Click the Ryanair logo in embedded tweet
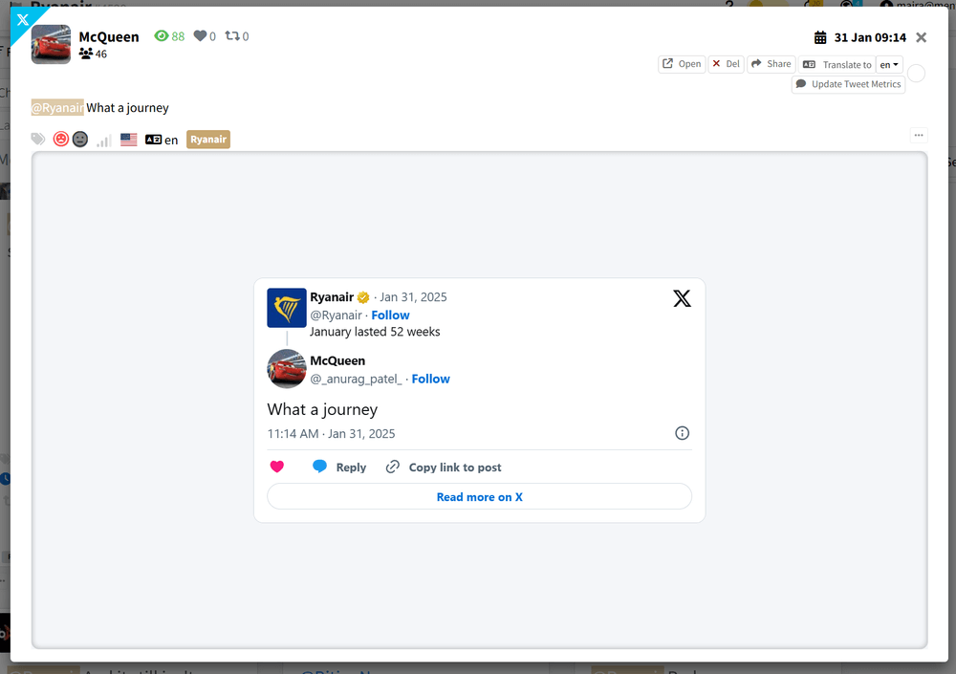956x674 pixels. click(287, 308)
